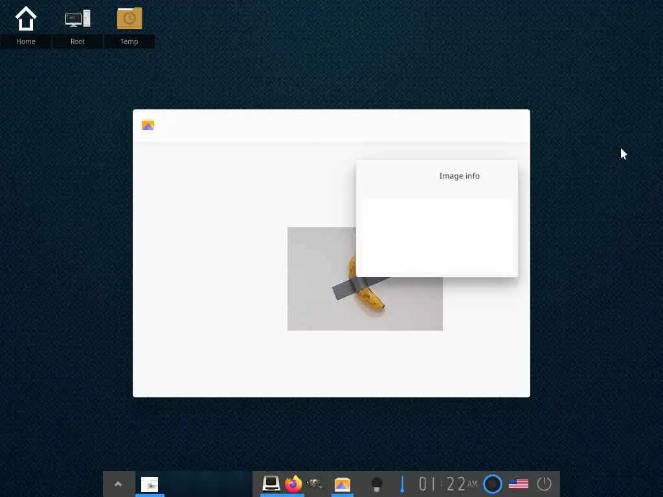Click the blue vertical volume indicator in tray
The image size is (663, 497).
402,484
